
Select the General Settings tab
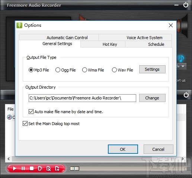coord(49,44)
